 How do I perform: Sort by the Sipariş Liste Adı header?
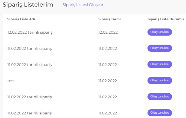[21, 19]
